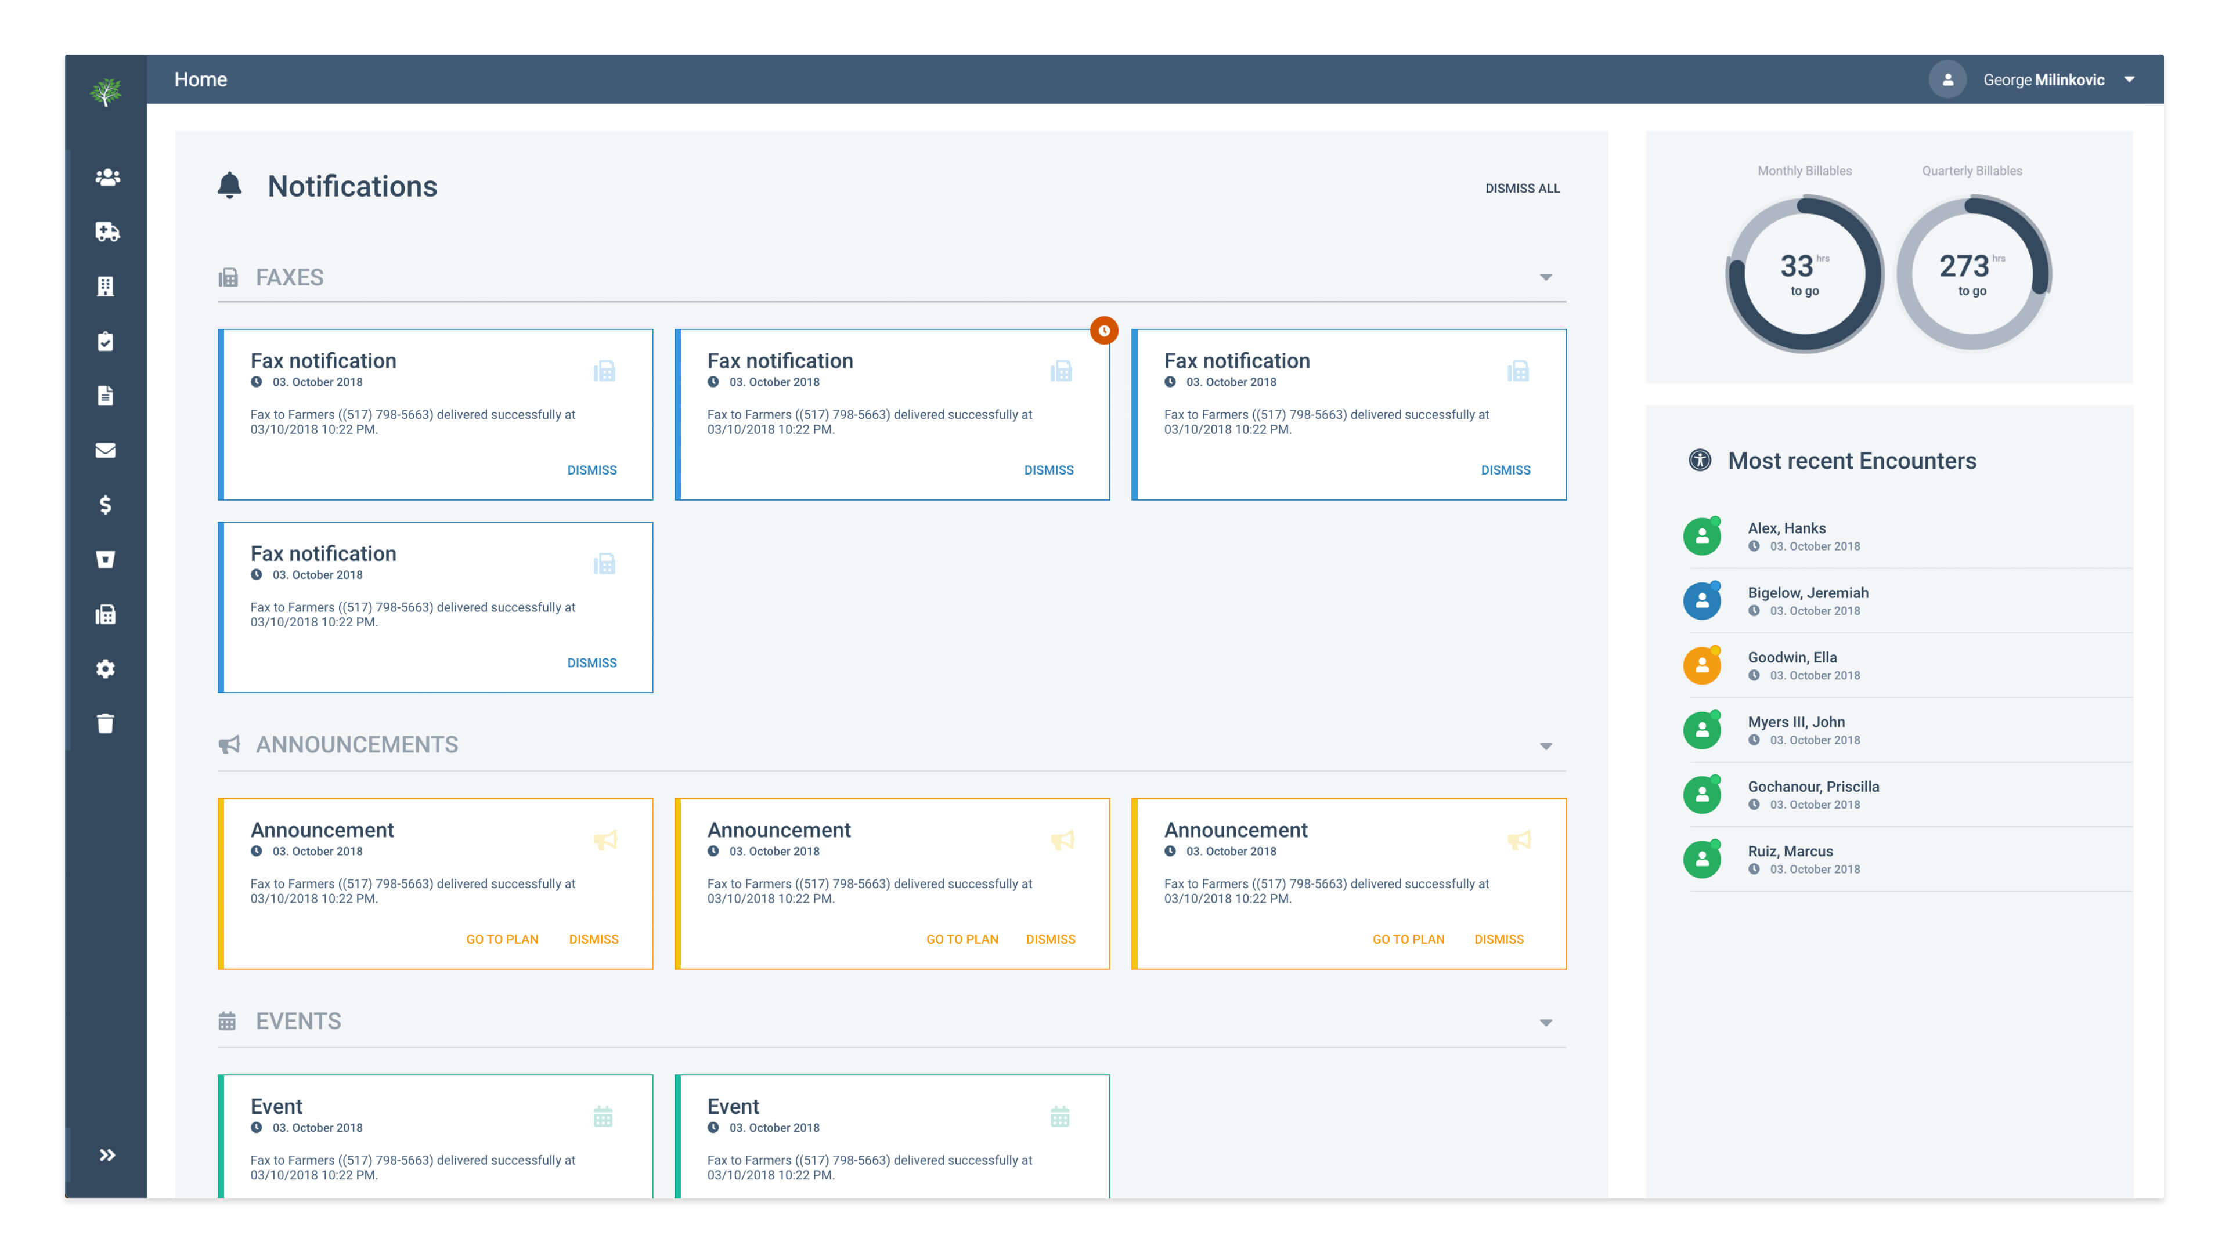Open the user menu dropdown arrow
2229x1253 pixels.
2130,79
